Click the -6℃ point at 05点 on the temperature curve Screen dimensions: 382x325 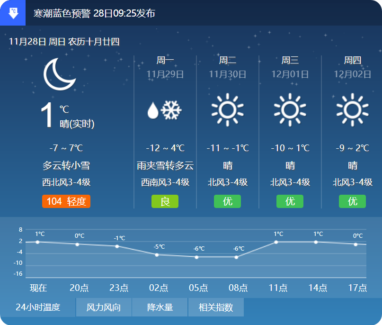pos(196,258)
